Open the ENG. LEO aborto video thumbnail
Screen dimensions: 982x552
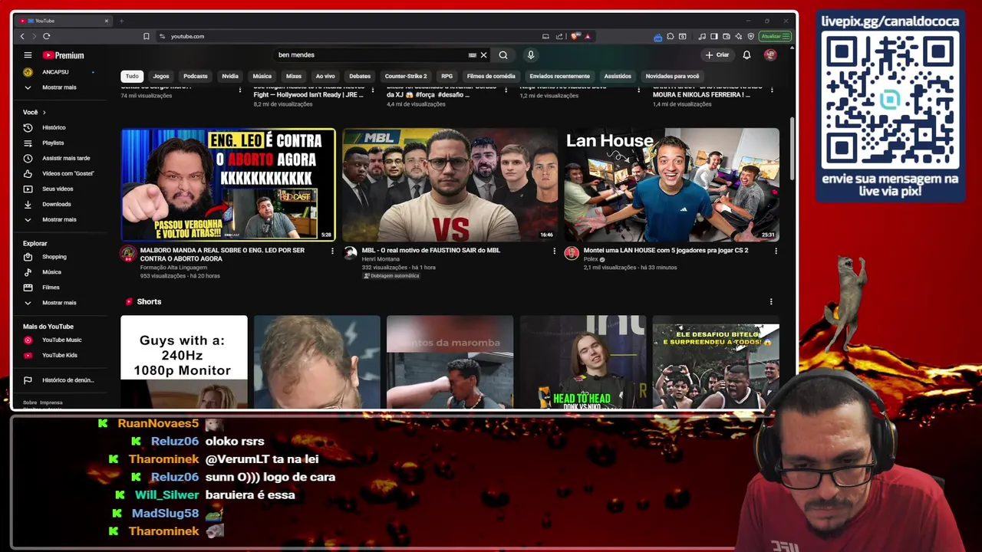click(228, 185)
